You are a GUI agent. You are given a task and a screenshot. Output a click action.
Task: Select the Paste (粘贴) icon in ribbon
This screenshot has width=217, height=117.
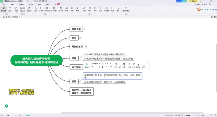click(x=16, y=9)
